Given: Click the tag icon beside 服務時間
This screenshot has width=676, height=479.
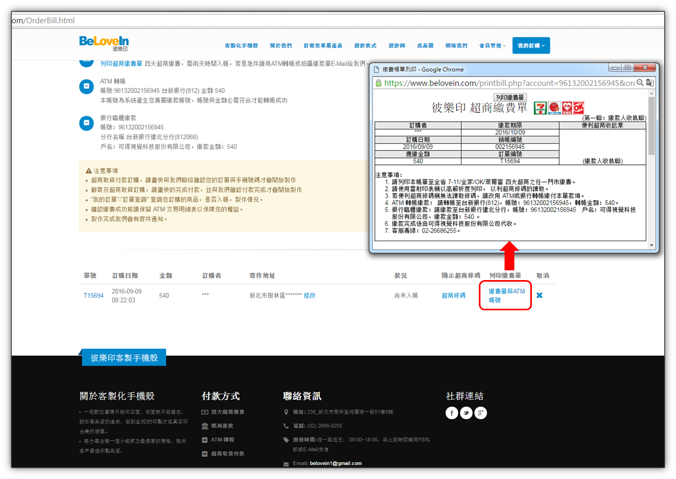Looking at the screenshot, I should [286, 440].
